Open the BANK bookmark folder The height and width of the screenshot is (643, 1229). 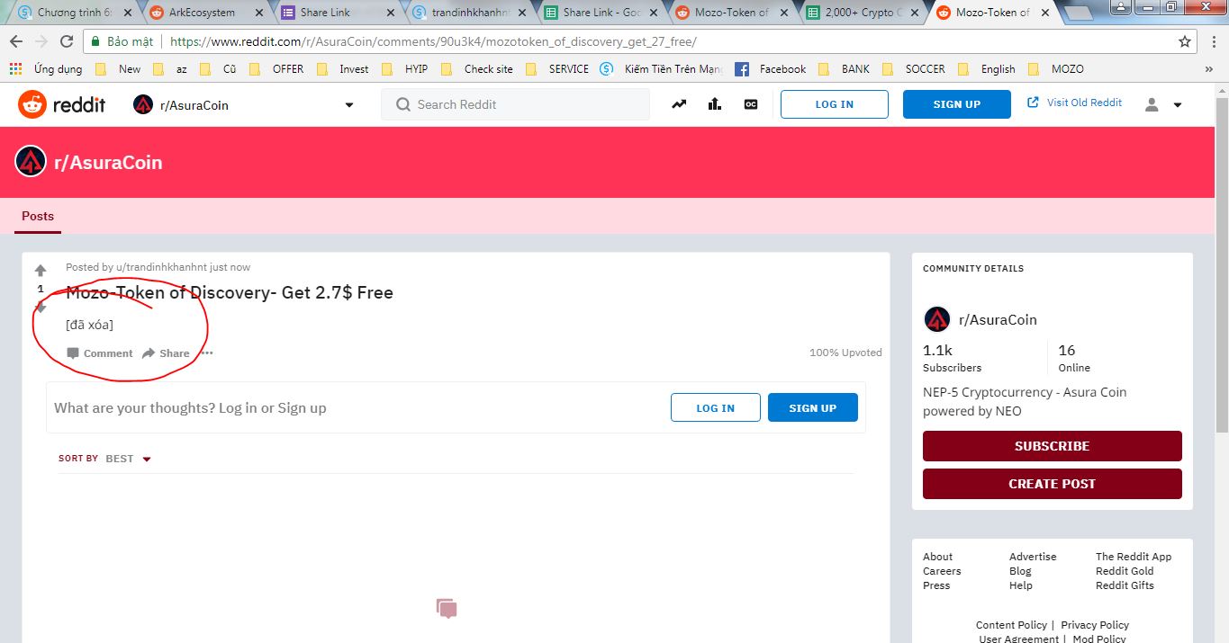coord(846,69)
